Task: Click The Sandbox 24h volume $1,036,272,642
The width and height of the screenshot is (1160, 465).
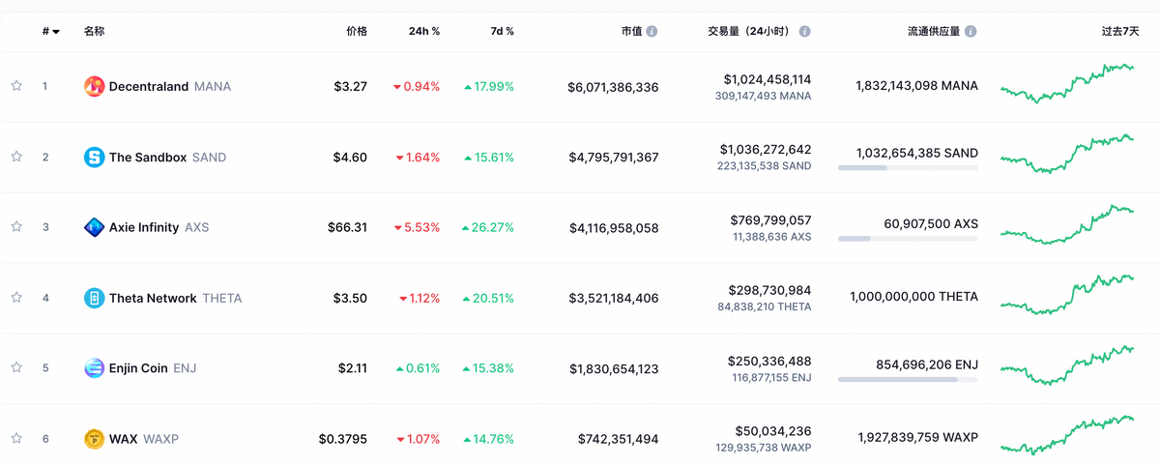Action: (x=766, y=150)
